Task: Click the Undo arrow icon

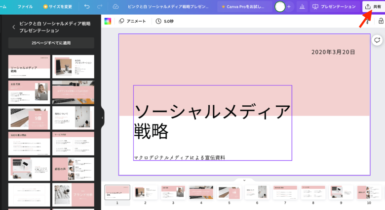Action: (87, 6)
